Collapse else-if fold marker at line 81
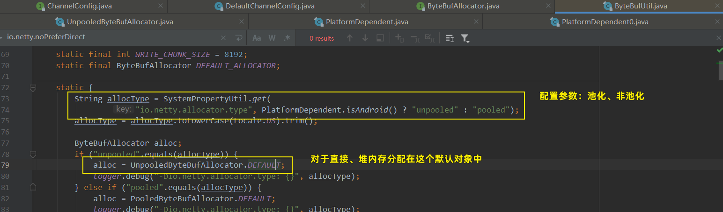 33,188
